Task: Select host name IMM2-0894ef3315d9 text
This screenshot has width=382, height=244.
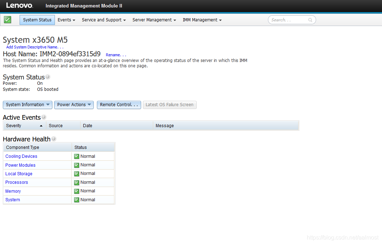Action: point(70,54)
